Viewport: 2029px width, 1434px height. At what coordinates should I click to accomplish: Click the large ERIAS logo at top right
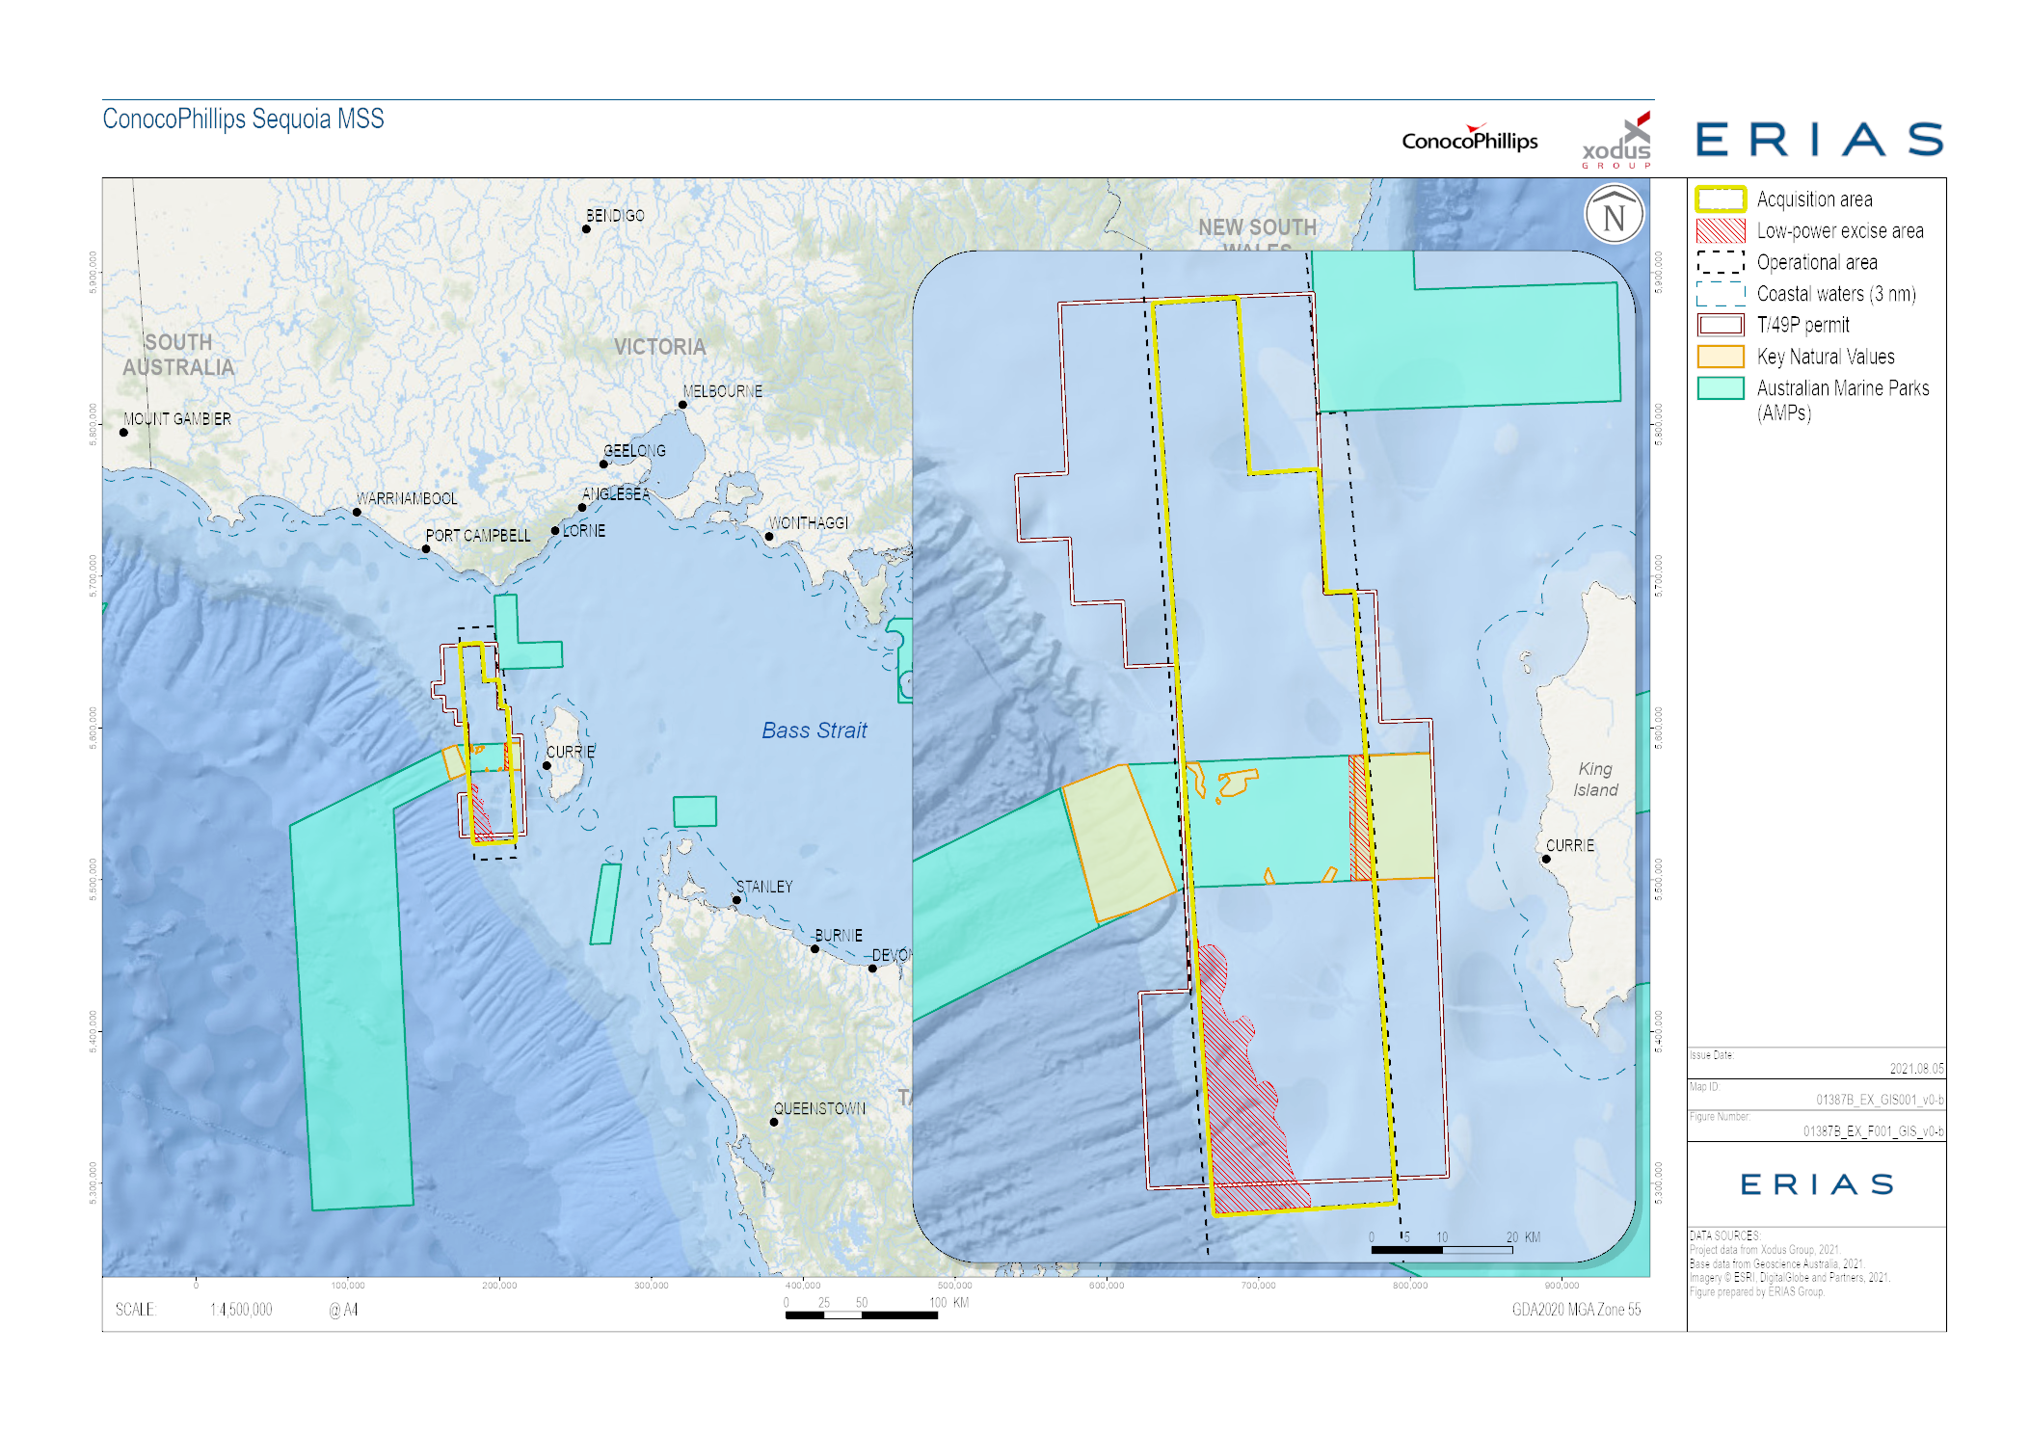(1819, 139)
